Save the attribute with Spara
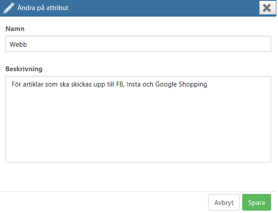 257,202
